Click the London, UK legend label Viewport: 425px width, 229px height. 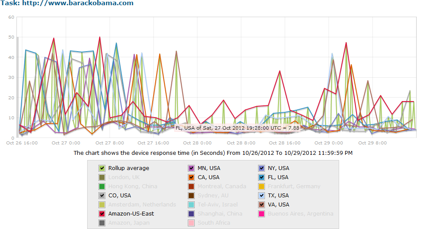[x=124, y=177]
